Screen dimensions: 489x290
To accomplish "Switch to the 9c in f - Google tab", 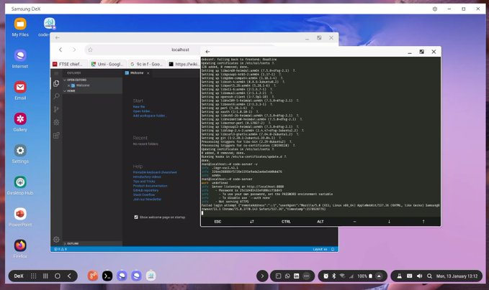I will 146,64.
